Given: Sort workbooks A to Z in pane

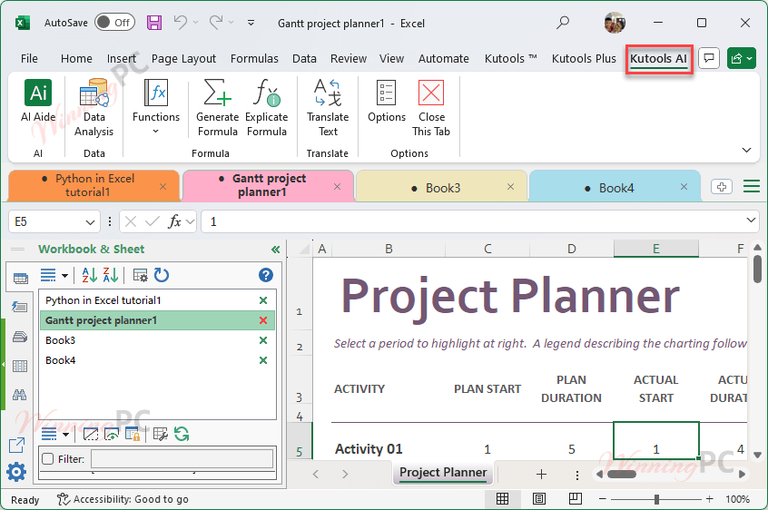Looking at the screenshot, I should (90, 275).
